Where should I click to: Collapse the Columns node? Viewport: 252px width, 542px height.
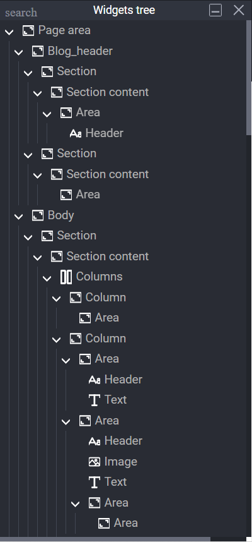tap(47, 278)
